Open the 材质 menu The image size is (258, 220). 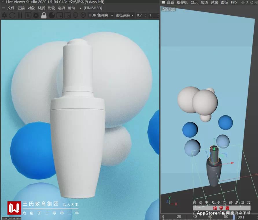(x=41, y=8)
